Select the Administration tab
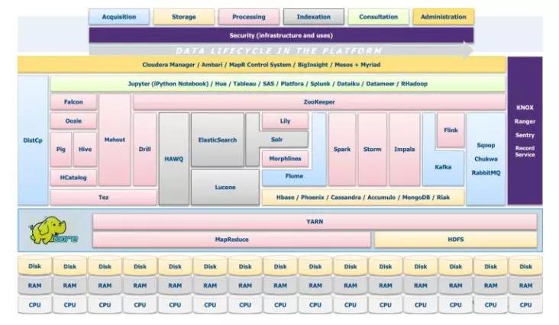This screenshot has width=559, height=325. coord(443,17)
